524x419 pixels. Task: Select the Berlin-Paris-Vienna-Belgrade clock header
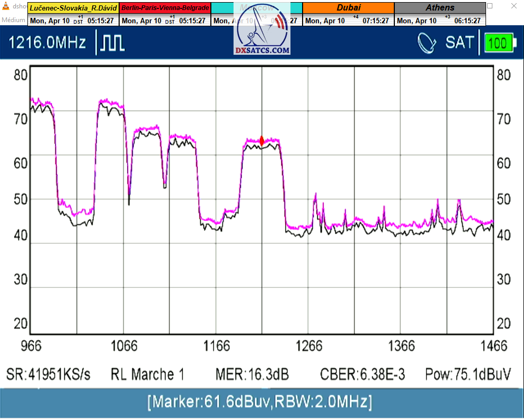click(165, 8)
